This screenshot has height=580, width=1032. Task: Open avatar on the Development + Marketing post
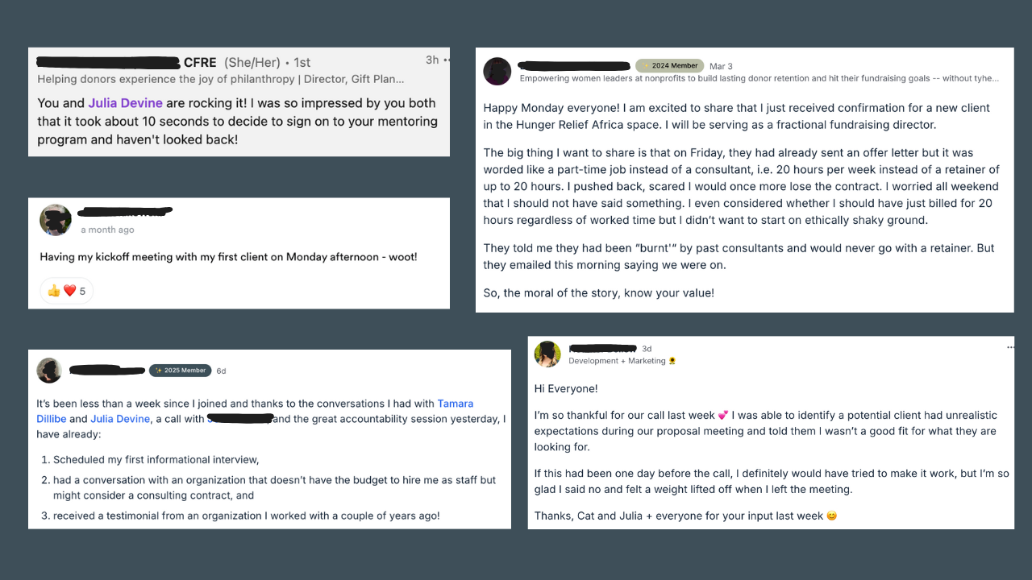[547, 354]
